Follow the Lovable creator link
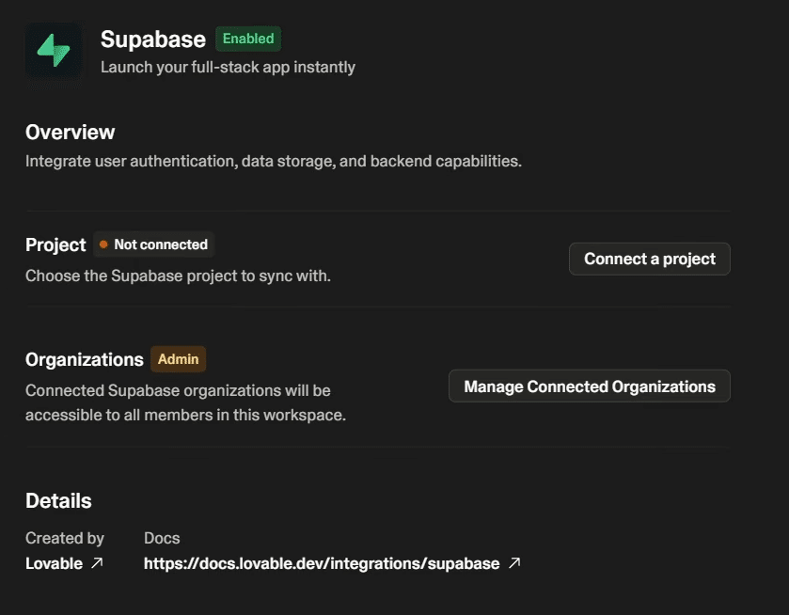 point(54,563)
